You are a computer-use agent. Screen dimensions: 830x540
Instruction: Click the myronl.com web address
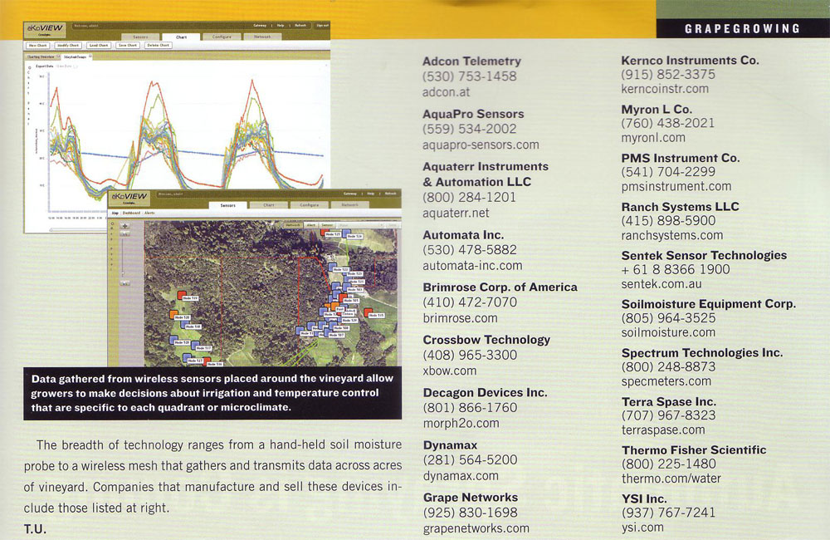point(653,138)
